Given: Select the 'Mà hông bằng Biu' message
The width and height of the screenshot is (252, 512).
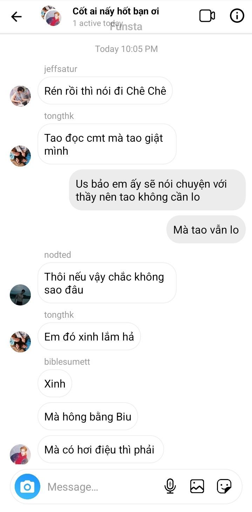Looking at the screenshot, I should 88,417.
